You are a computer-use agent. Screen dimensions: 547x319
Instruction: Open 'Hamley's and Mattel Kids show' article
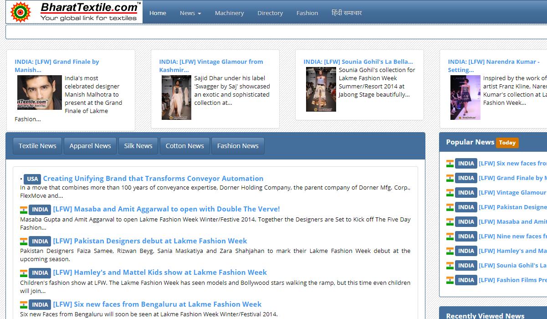pos(160,273)
